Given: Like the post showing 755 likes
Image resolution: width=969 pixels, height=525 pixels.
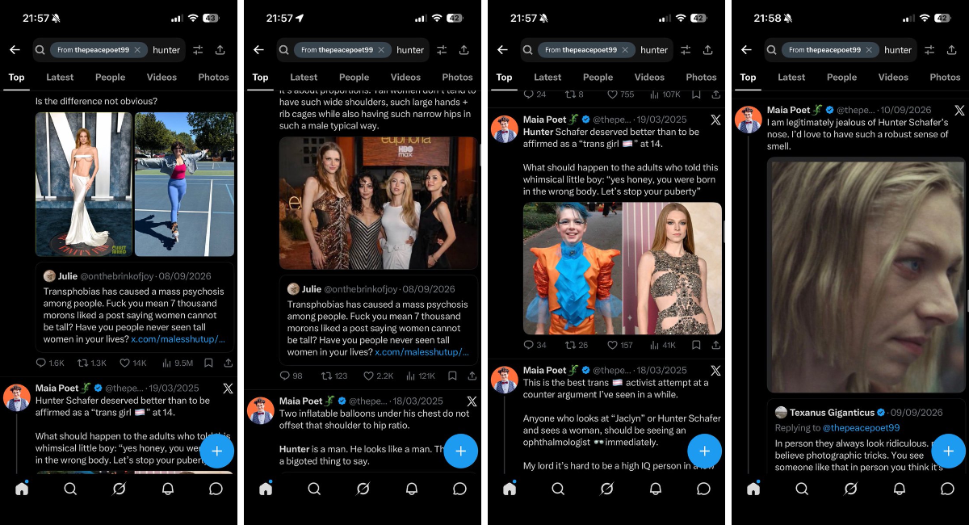Looking at the screenshot, I should (x=619, y=94).
